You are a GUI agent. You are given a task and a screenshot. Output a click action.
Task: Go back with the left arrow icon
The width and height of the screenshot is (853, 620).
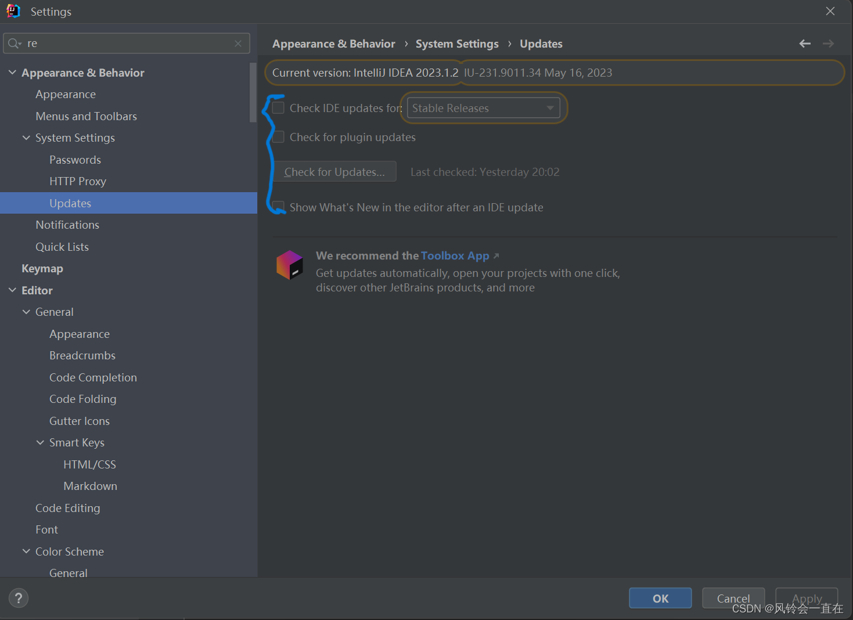coord(805,44)
